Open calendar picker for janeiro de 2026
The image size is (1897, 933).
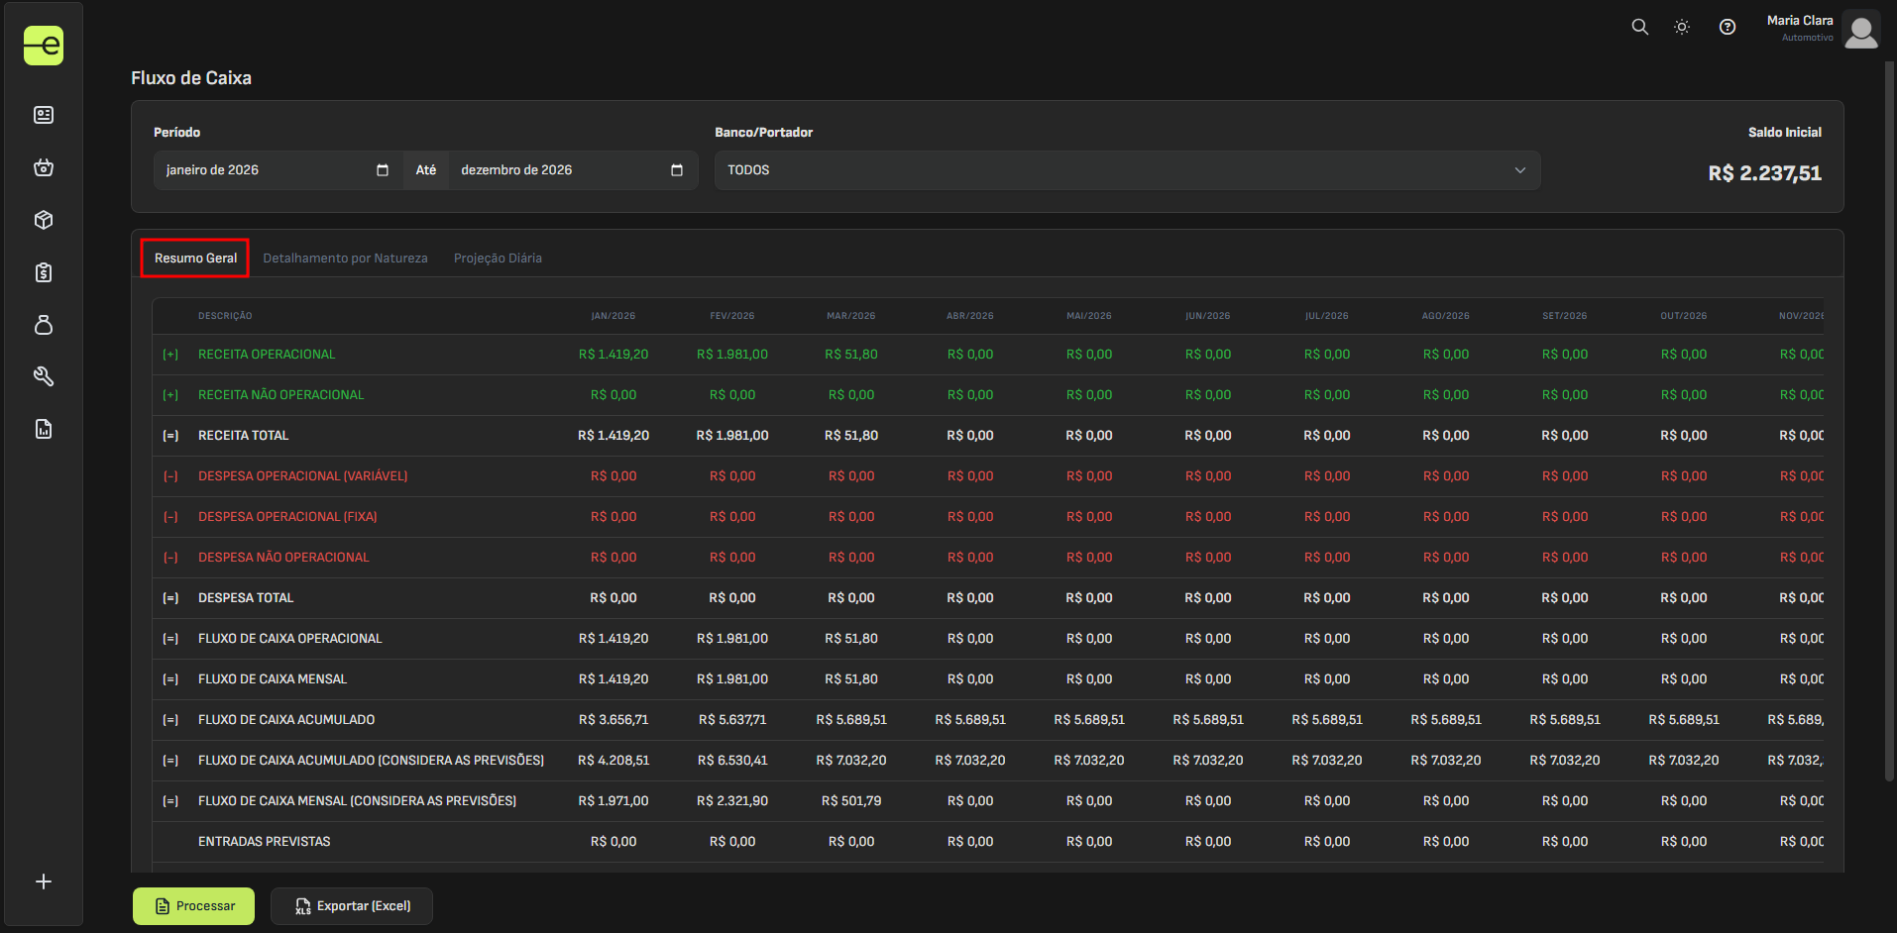click(383, 170)
